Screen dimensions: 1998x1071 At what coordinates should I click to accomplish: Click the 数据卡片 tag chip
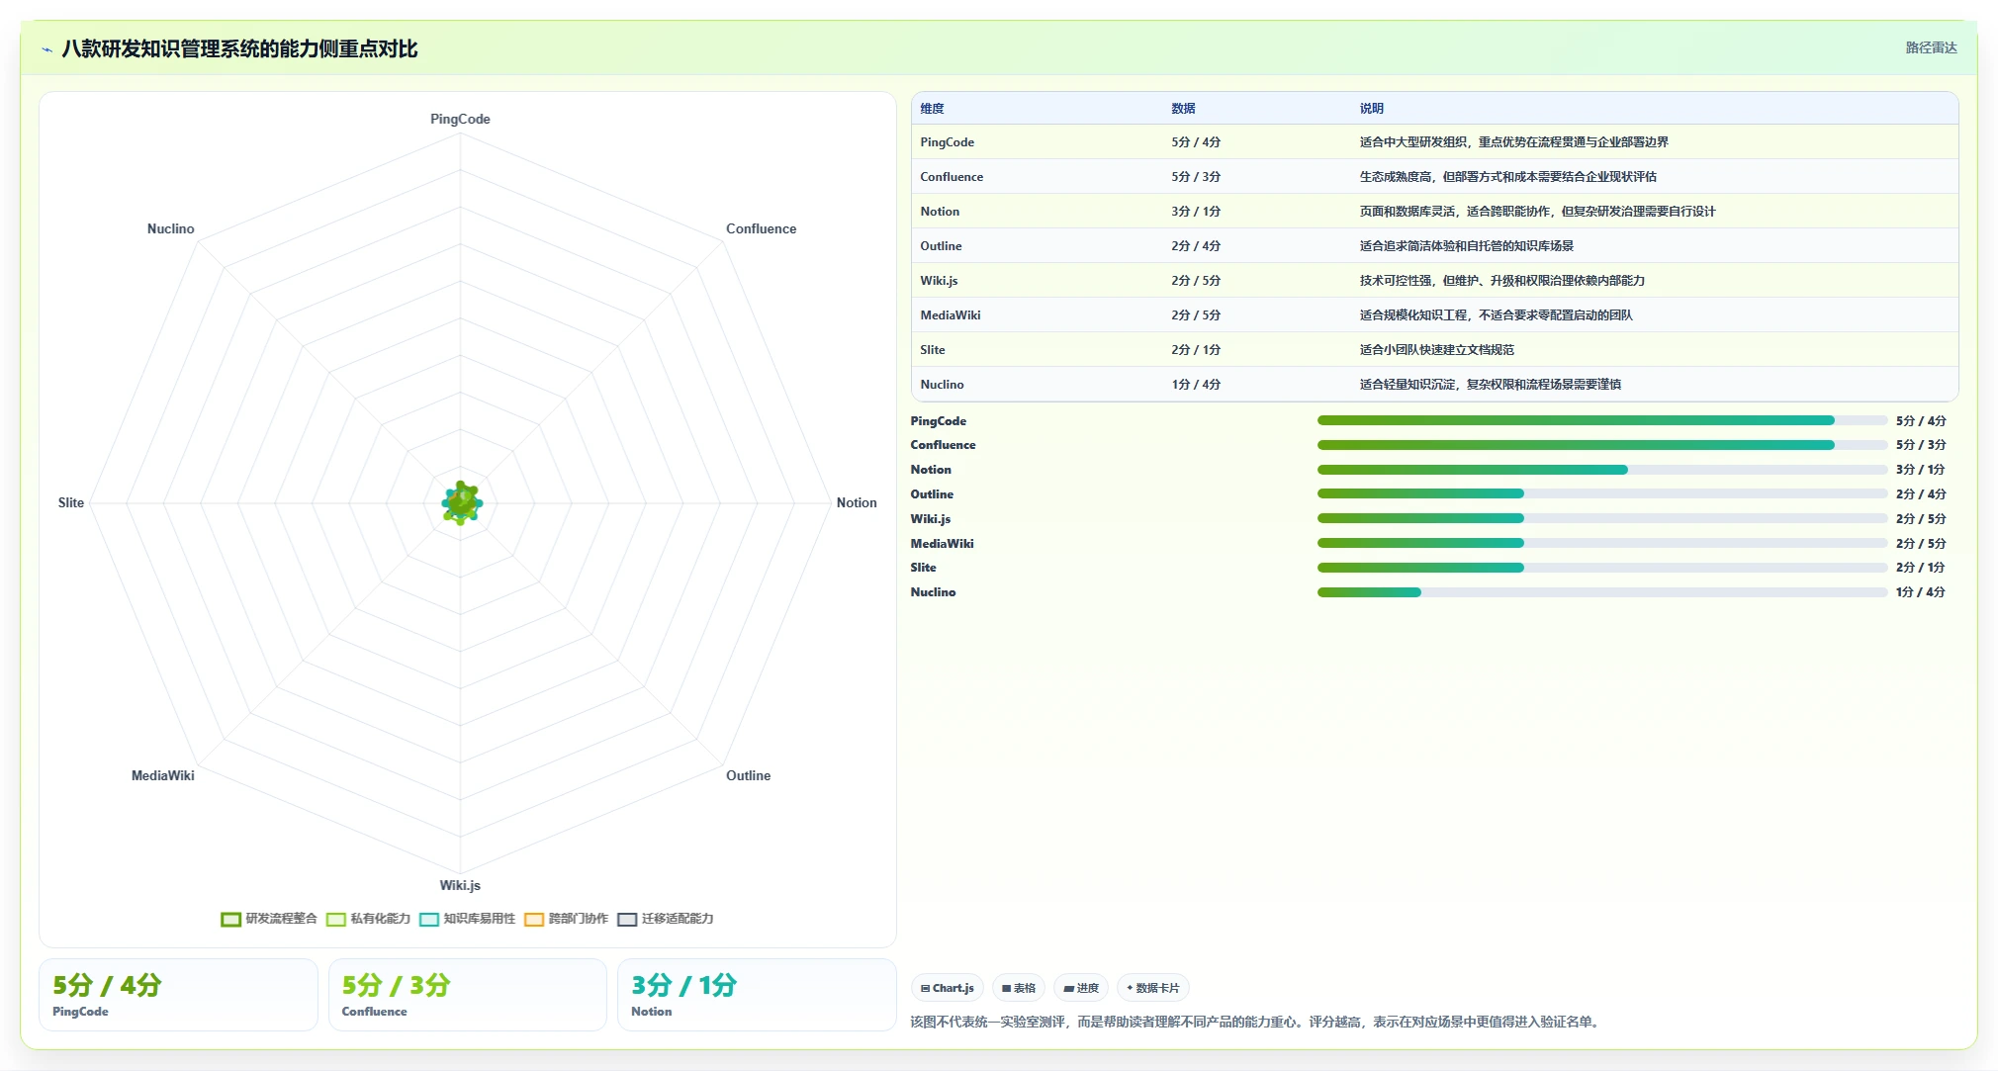1153,988
